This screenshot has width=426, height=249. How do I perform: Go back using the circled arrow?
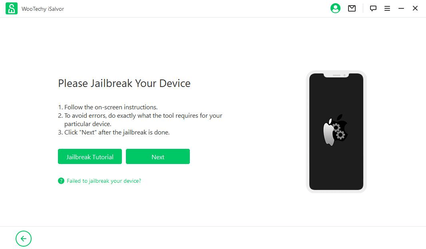point(24,239)
